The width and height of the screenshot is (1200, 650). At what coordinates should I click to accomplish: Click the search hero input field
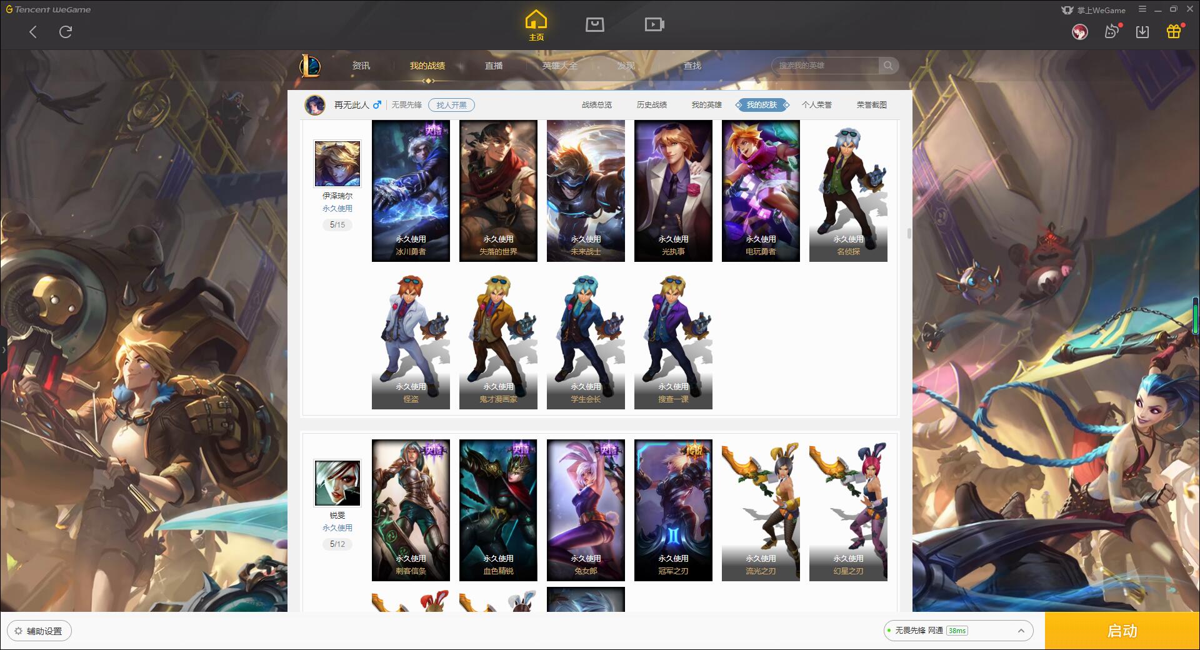tap(826, 66)
